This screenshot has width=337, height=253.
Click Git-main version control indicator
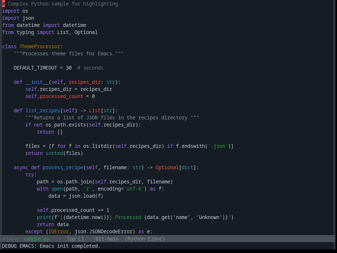[107, 239]
